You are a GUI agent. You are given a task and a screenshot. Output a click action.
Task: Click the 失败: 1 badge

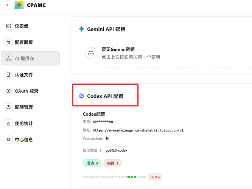click(112, 163)
